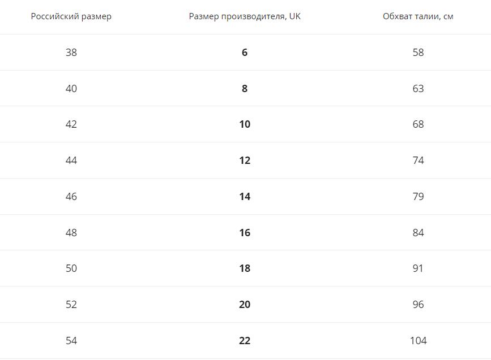Click waist value 96
Viewport: 491px width, 360px height.
point(418,305)
